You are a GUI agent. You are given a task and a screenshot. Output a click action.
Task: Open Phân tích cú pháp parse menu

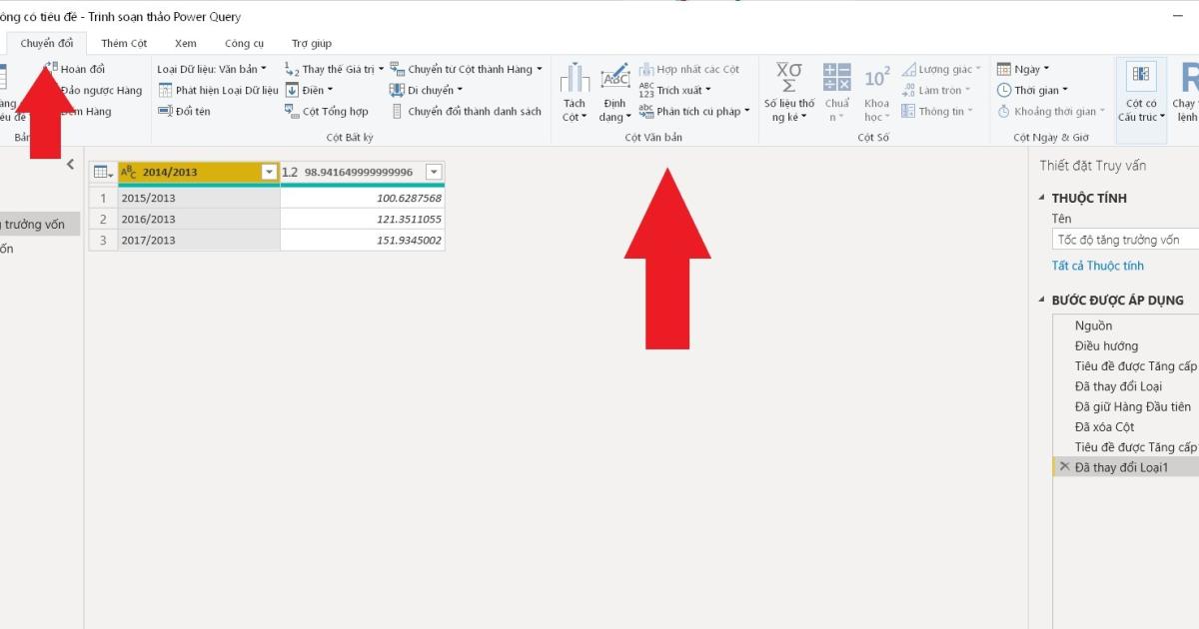coord(694,111)
